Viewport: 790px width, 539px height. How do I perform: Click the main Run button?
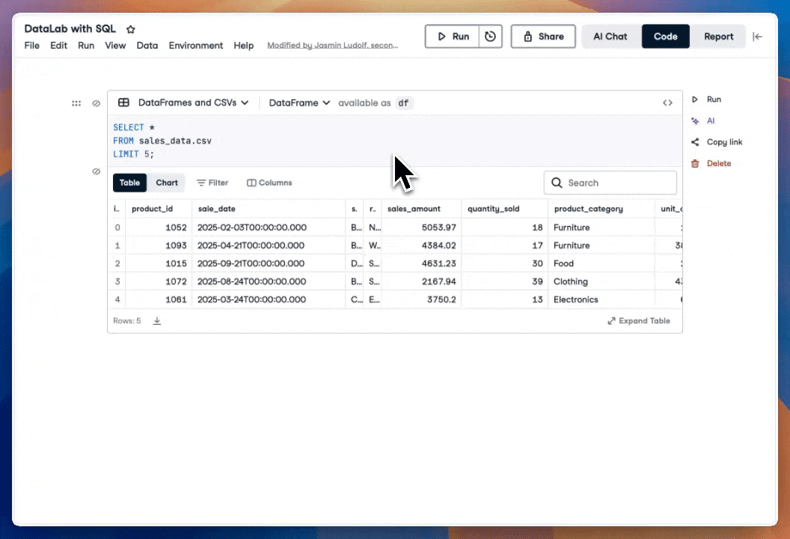tap(452, 36)
